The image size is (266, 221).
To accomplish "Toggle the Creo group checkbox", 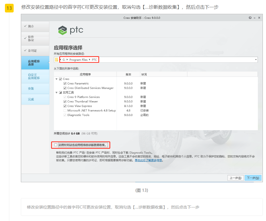I will (x=60, y=79).
